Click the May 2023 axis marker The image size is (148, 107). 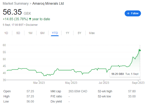(71, 83)
